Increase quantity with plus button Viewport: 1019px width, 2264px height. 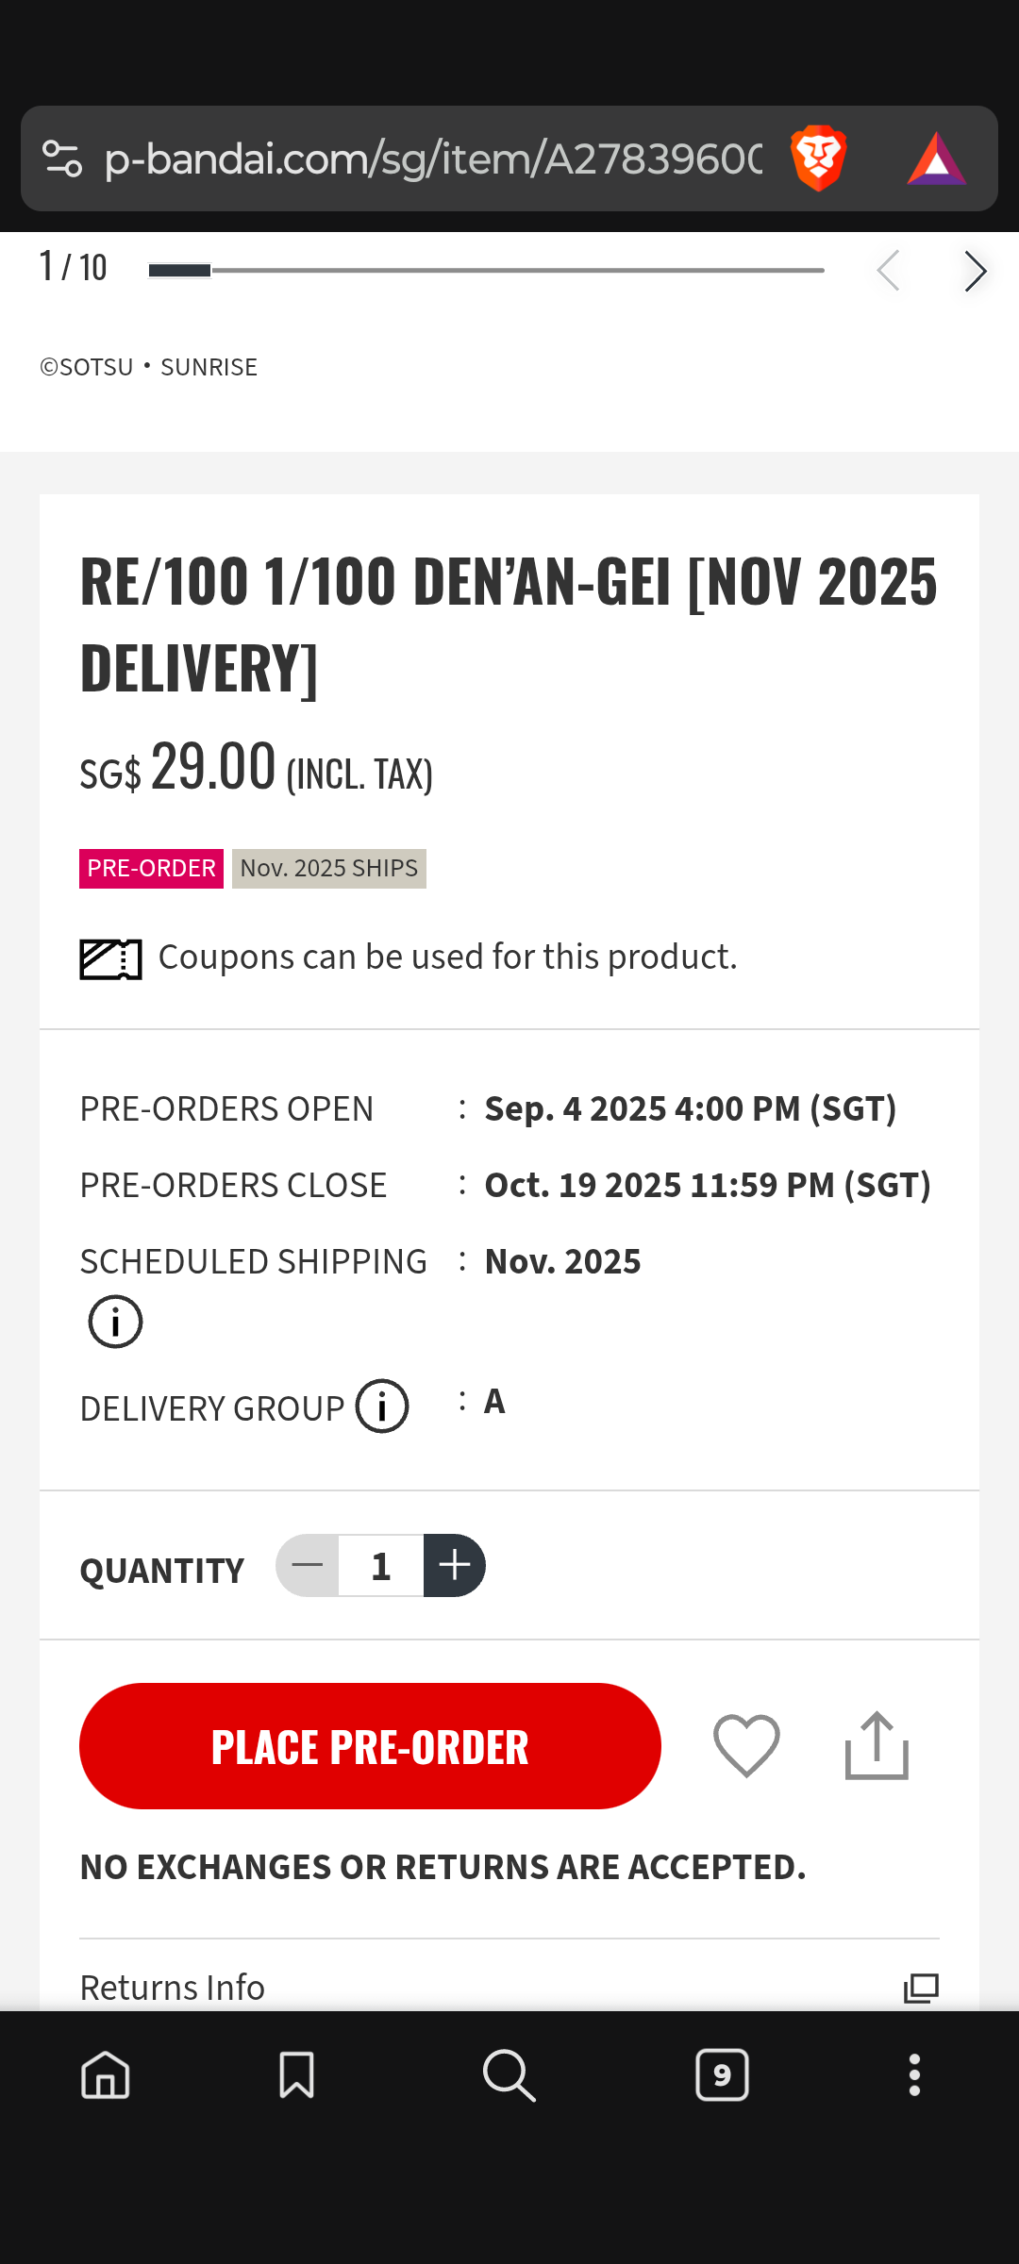point(454,1566)
